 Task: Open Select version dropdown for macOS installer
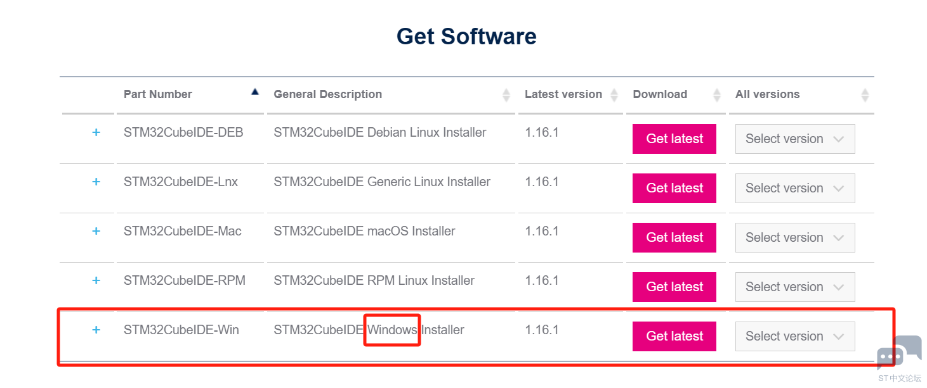tap(795, 237)
